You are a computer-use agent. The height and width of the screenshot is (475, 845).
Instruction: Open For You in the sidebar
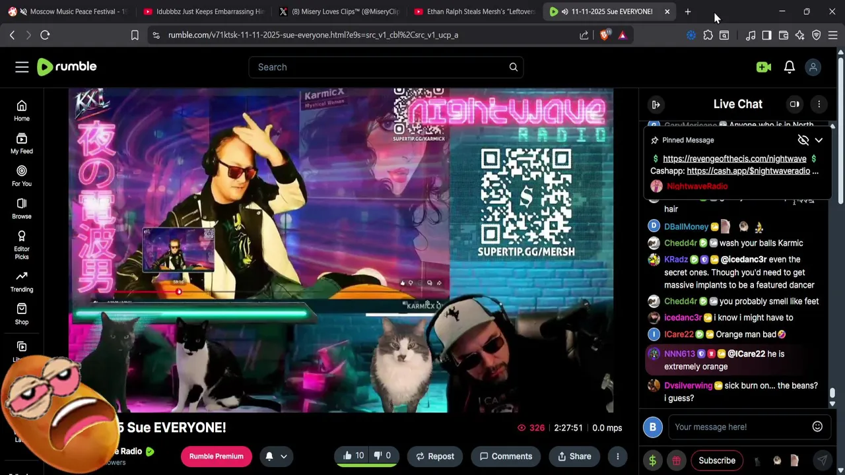click(22, 176)
